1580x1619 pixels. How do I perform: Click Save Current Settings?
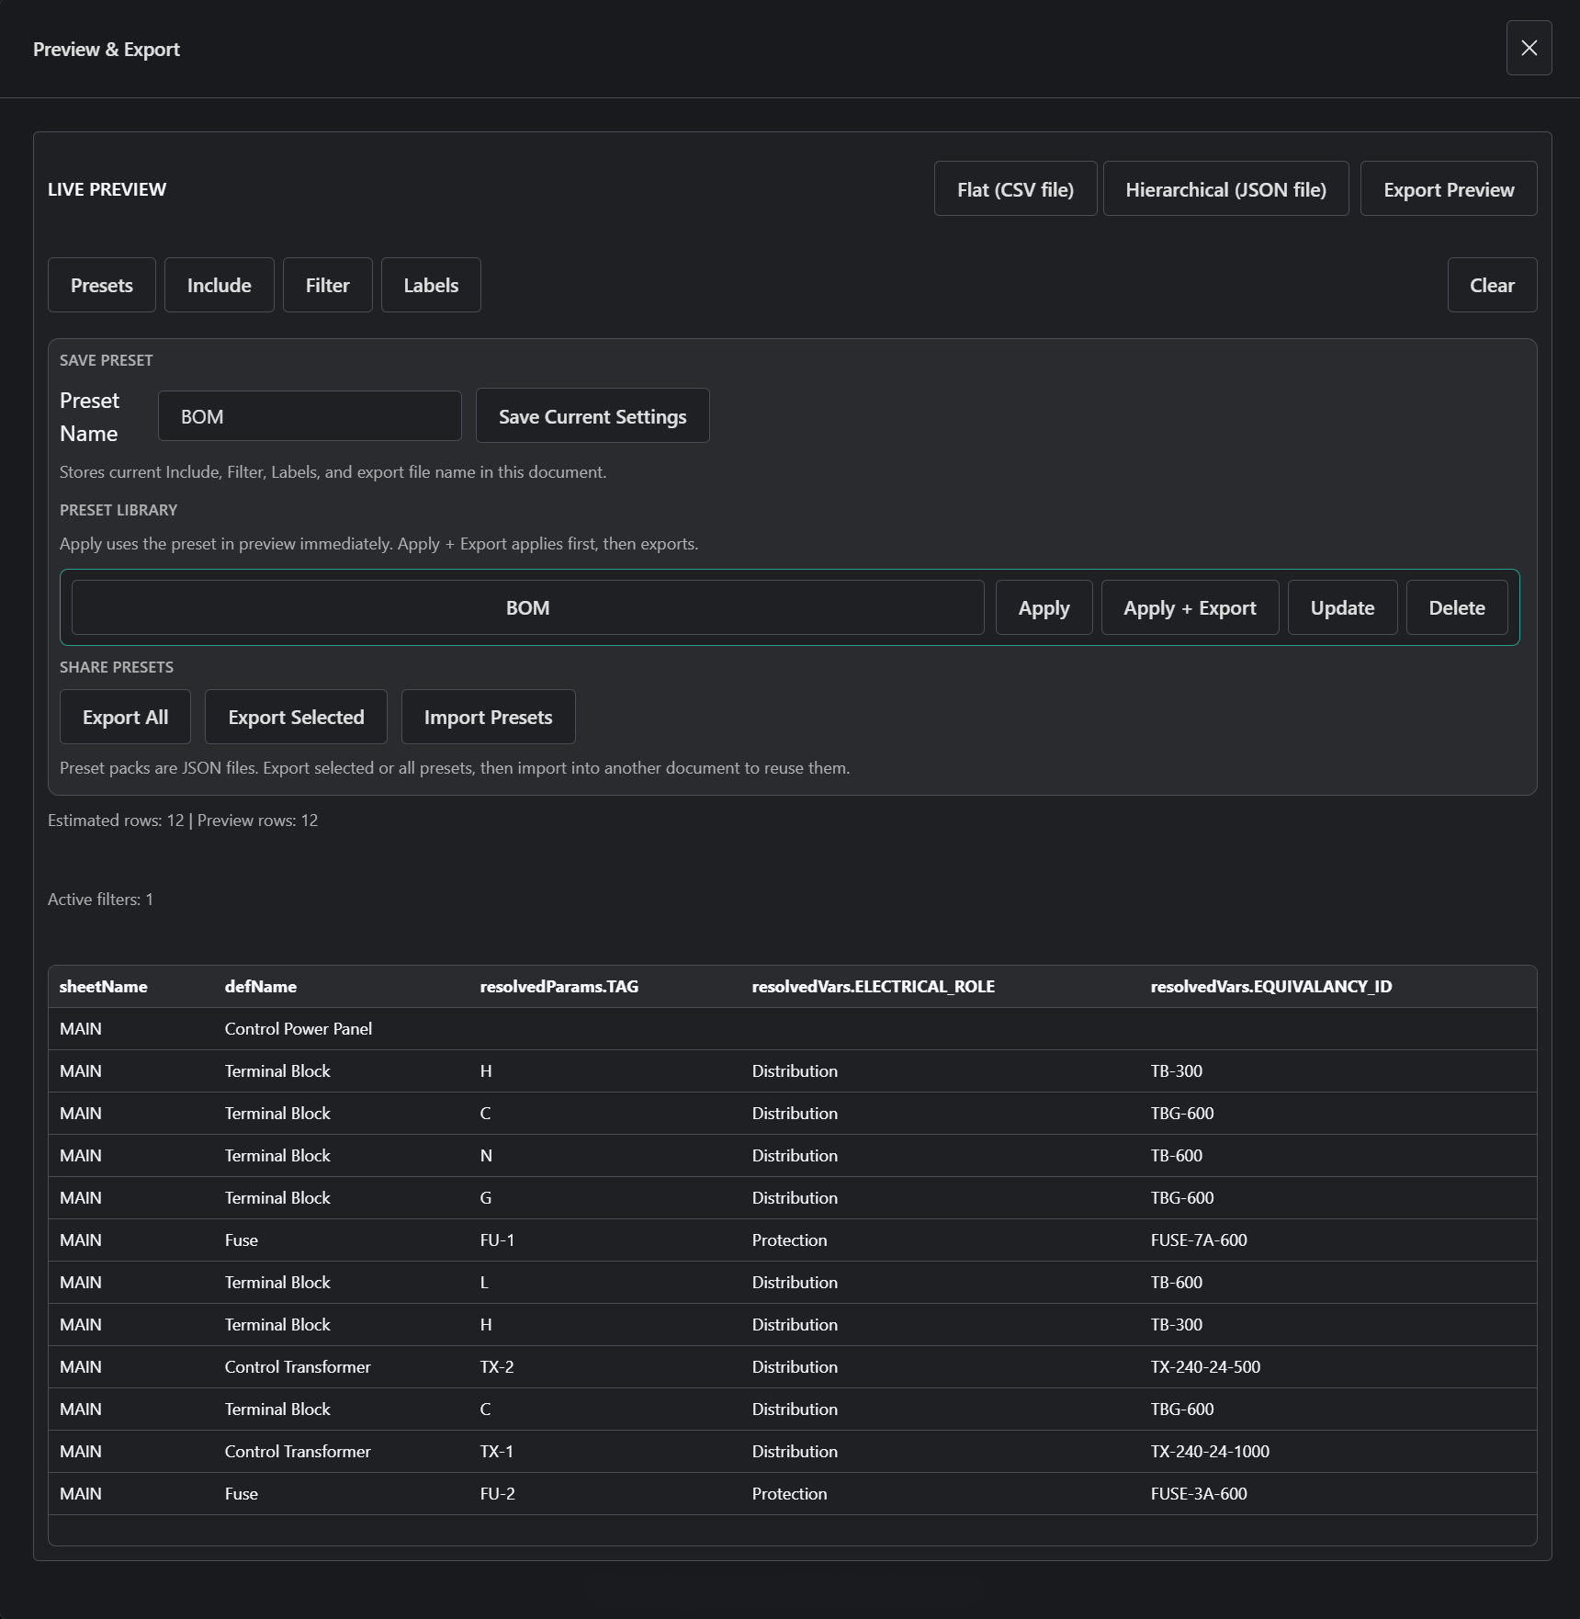(592, 416)
